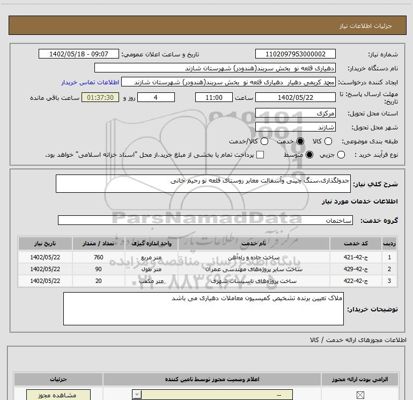The height and width of the screenshot is (400, 413).
Task: Toggle Islamic treasury documents payment checkbox
Action: click(260, 155)
